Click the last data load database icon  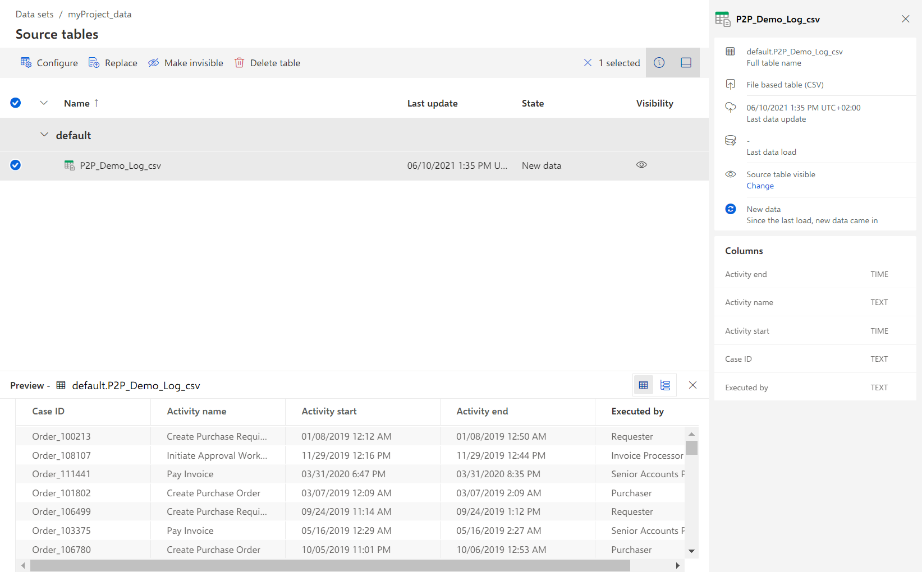(x=730, y=140)
